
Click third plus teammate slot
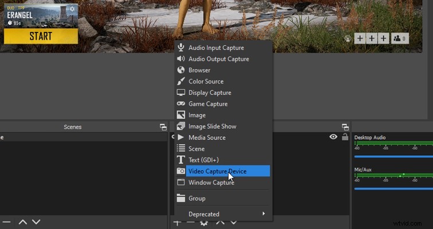click(x=384, y=38)
